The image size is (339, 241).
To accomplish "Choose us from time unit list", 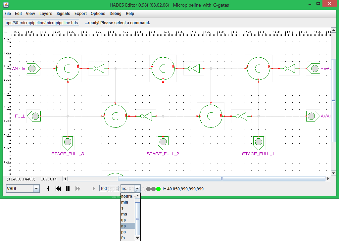I will tap(127, 220).
